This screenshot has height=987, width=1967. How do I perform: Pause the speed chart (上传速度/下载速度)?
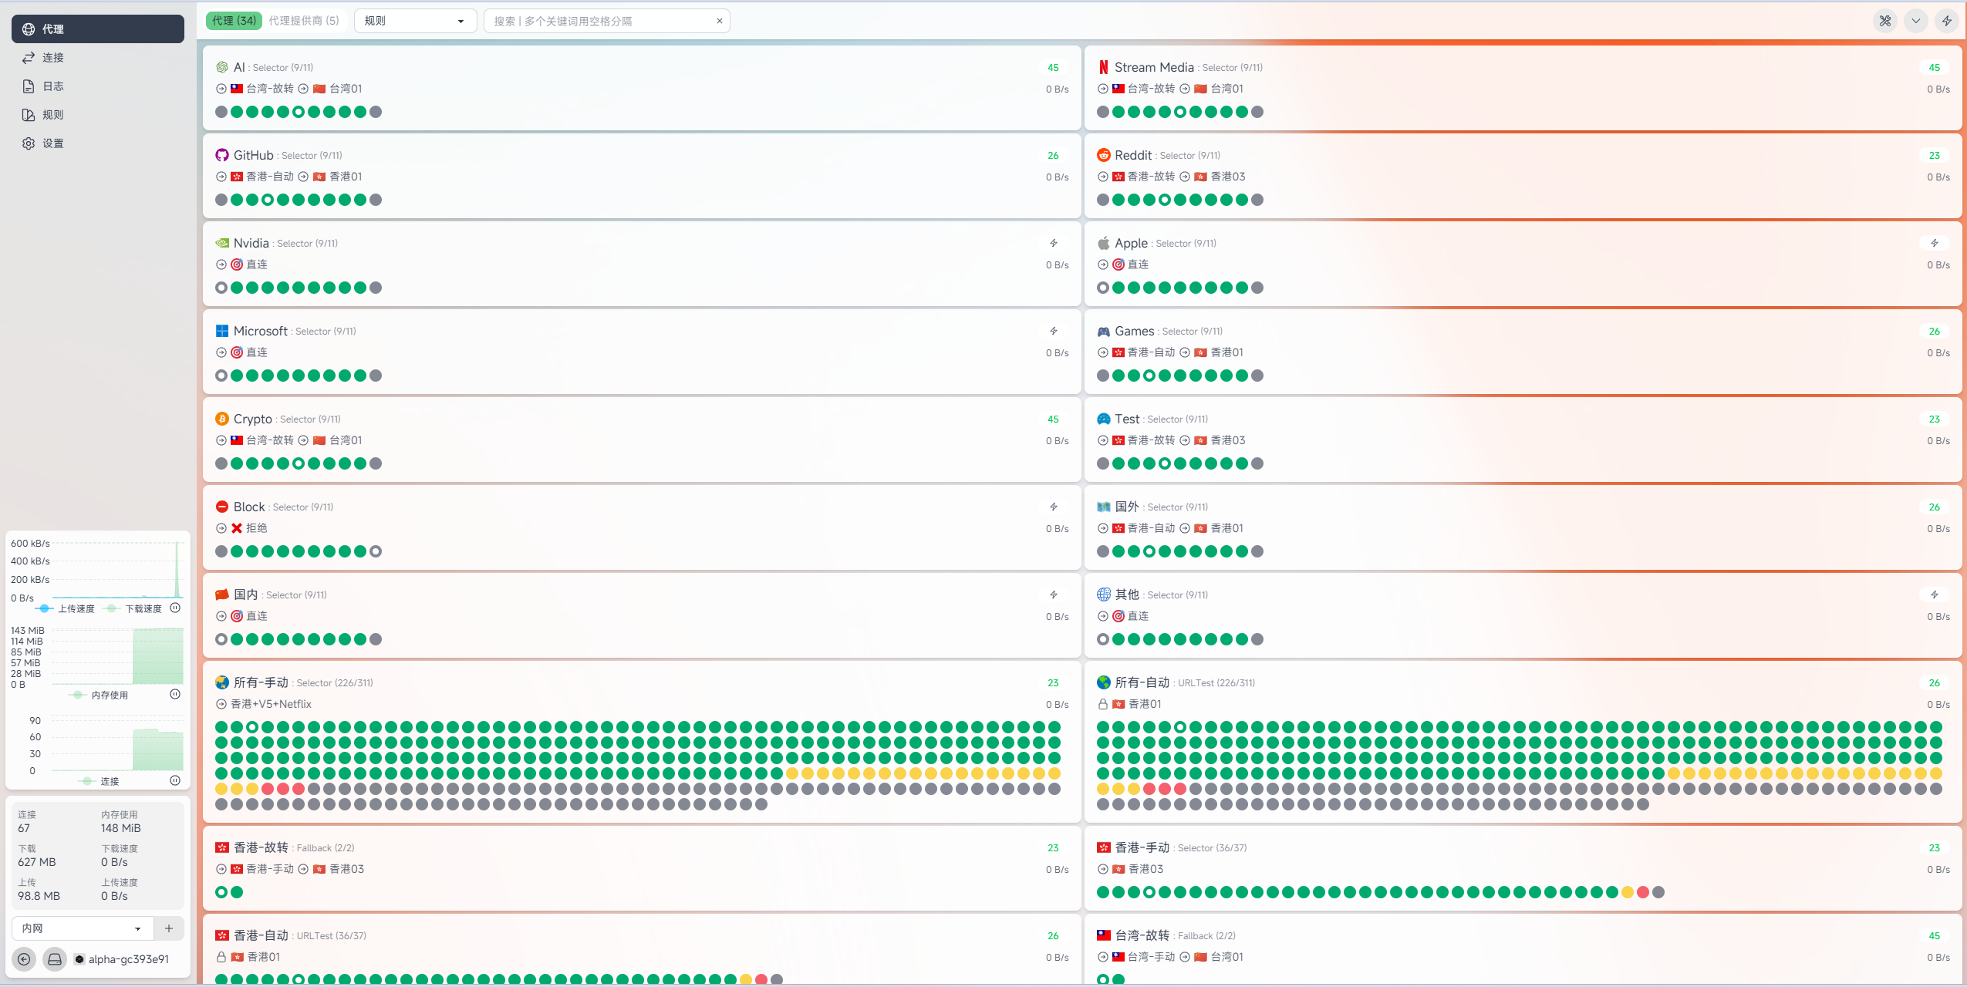tap(175, 608)
